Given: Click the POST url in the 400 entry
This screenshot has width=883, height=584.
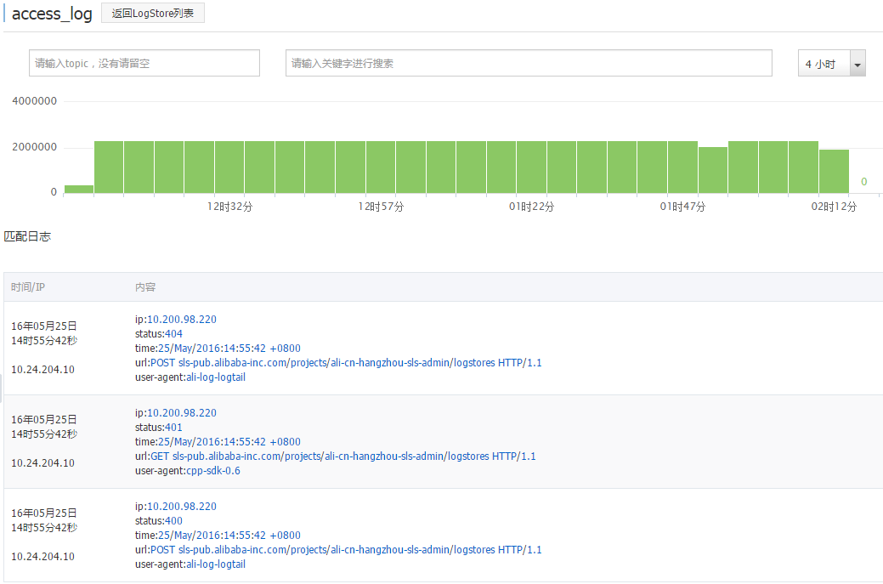Looking at the screenshot, I should (x=346, y=550).
